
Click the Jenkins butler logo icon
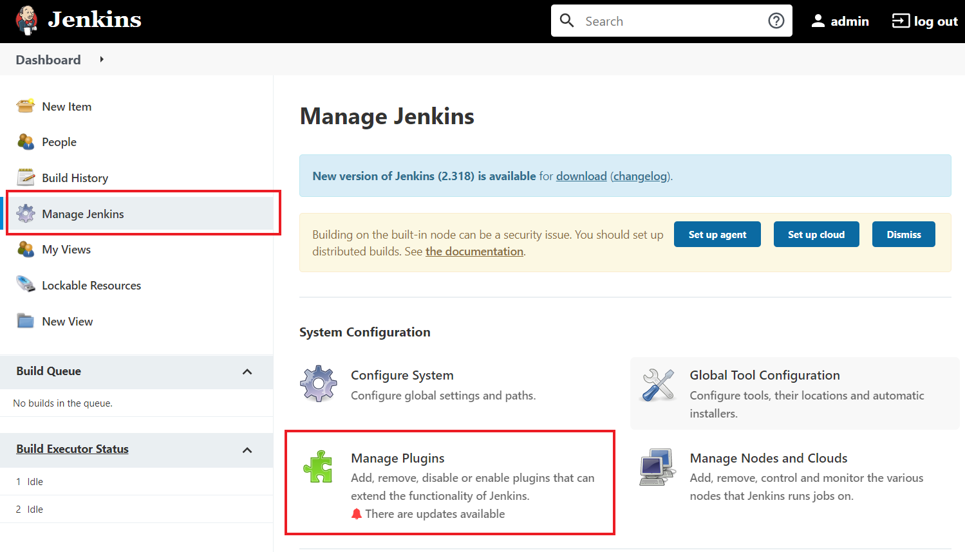(26, 21)
